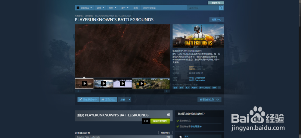301x138 pixels.
Task: Click the 忽略 ignore button
Action: pos(123,100)
